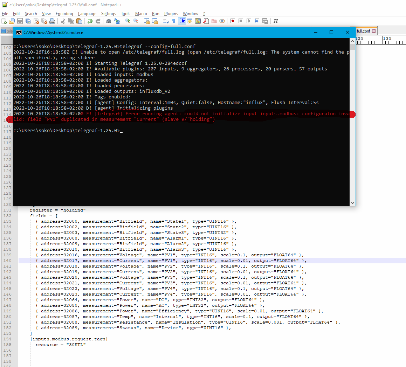This screenshot has width=406, height=367.
Task: Toggle Show All Characters paragraph icon
Action: 173,21
